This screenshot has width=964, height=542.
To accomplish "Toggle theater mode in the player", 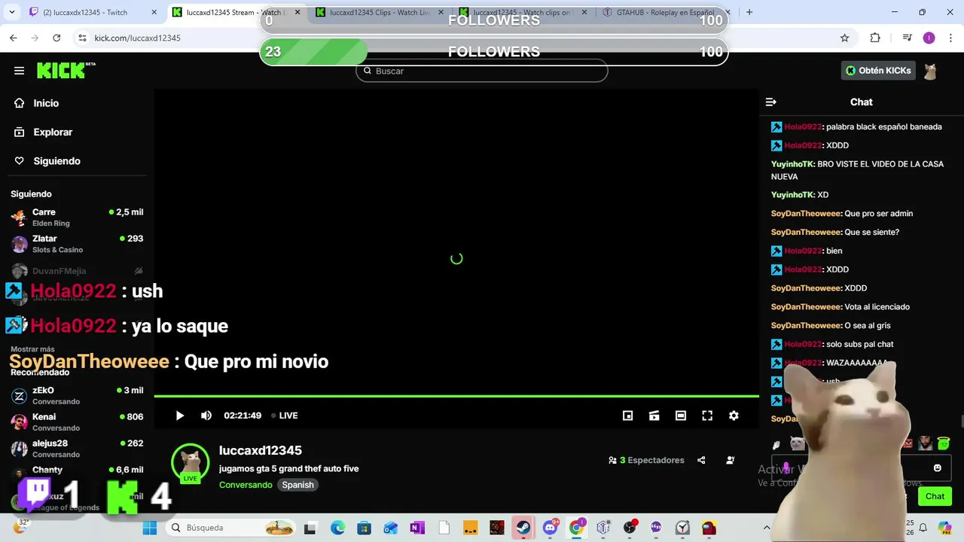I will click(x=681, y=416).
